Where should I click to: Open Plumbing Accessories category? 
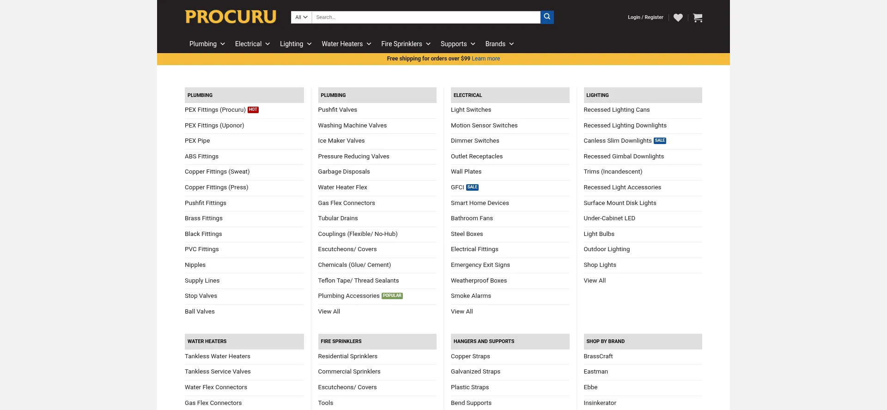coord(349,296)
